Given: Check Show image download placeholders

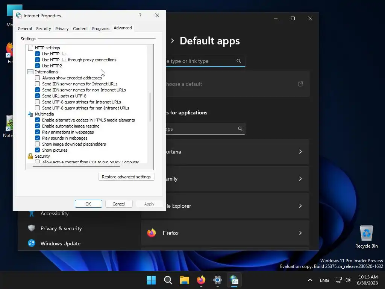Looking at the screenshot, I should click(37, 144).
